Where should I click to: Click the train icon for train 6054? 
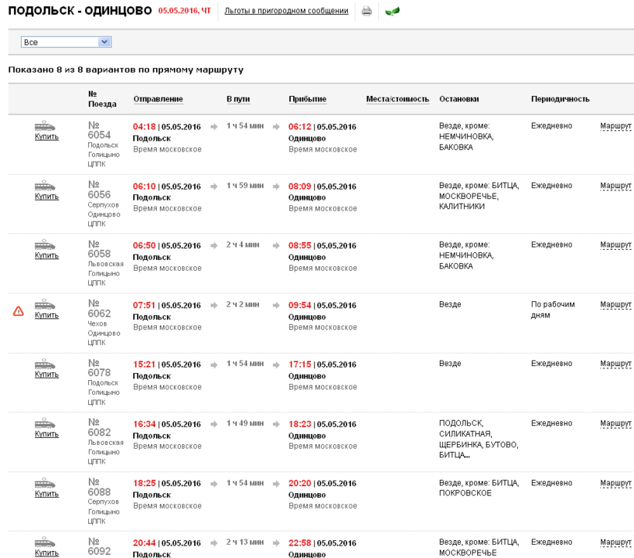click(x=46, y=126)
